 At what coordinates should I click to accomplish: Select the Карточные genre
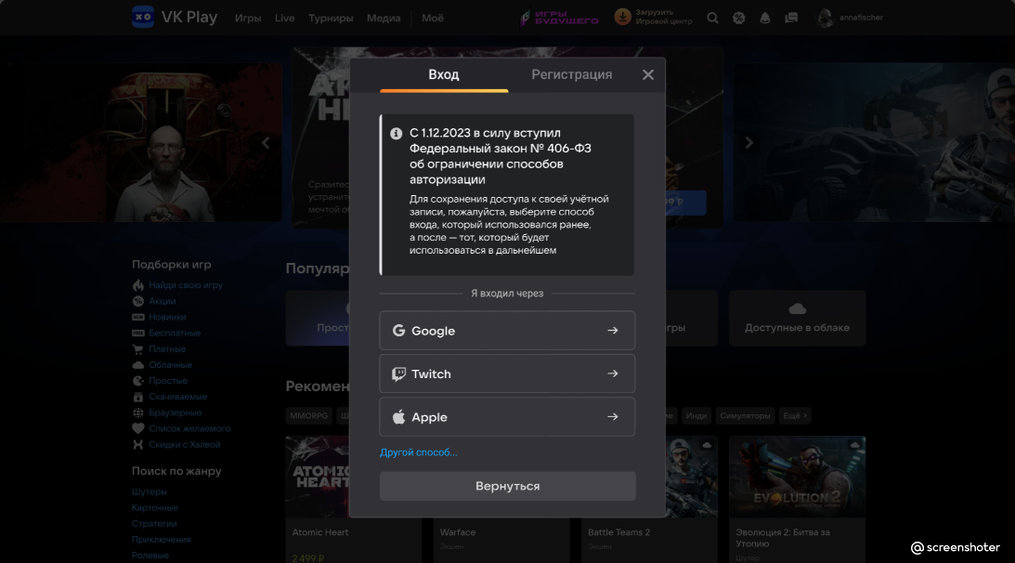point(155,508)
